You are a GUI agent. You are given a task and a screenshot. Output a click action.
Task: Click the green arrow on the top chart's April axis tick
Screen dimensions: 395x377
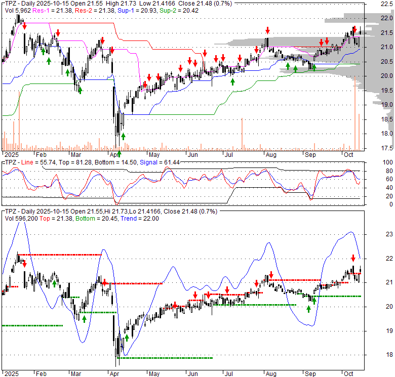click(119, 154)
